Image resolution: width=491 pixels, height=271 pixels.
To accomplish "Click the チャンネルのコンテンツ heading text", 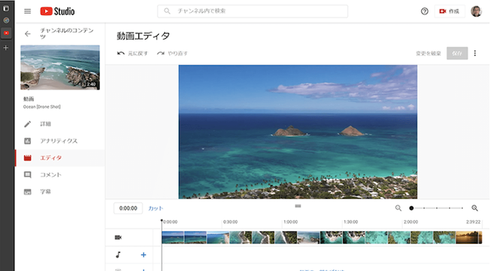I will pyautogui.click(x=67, y=33).
